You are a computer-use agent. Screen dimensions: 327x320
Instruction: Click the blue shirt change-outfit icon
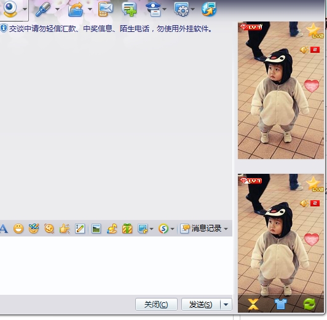tap(281, 304)
